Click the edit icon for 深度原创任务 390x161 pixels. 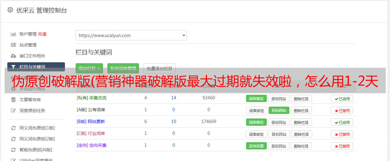tap(13, 111)
